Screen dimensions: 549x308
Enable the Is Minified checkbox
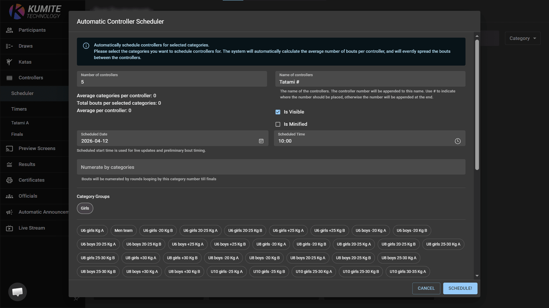click(x=278, y=124)
